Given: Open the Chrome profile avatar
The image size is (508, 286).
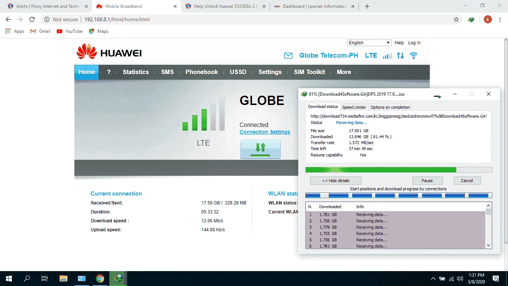Looking at the screenshot, I should [x=488, y=19].
